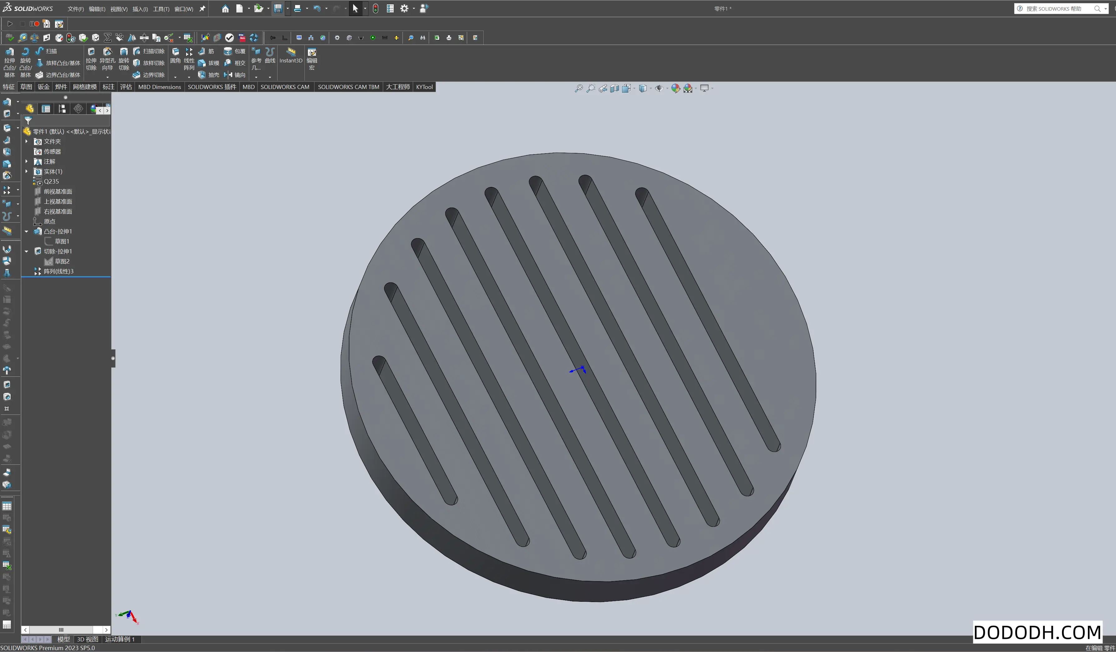
Task: Click the SOLIDWORKS help search field
Action: [x=1059, y=8]
